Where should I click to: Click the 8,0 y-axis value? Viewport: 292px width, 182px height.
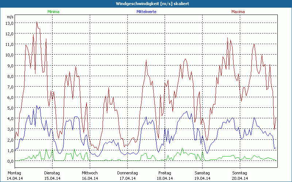pyautogui.click(x=10, y=76)
